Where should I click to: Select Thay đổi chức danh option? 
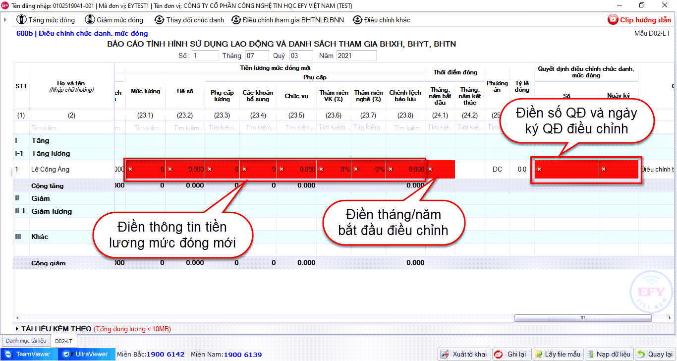pos(189,20)
